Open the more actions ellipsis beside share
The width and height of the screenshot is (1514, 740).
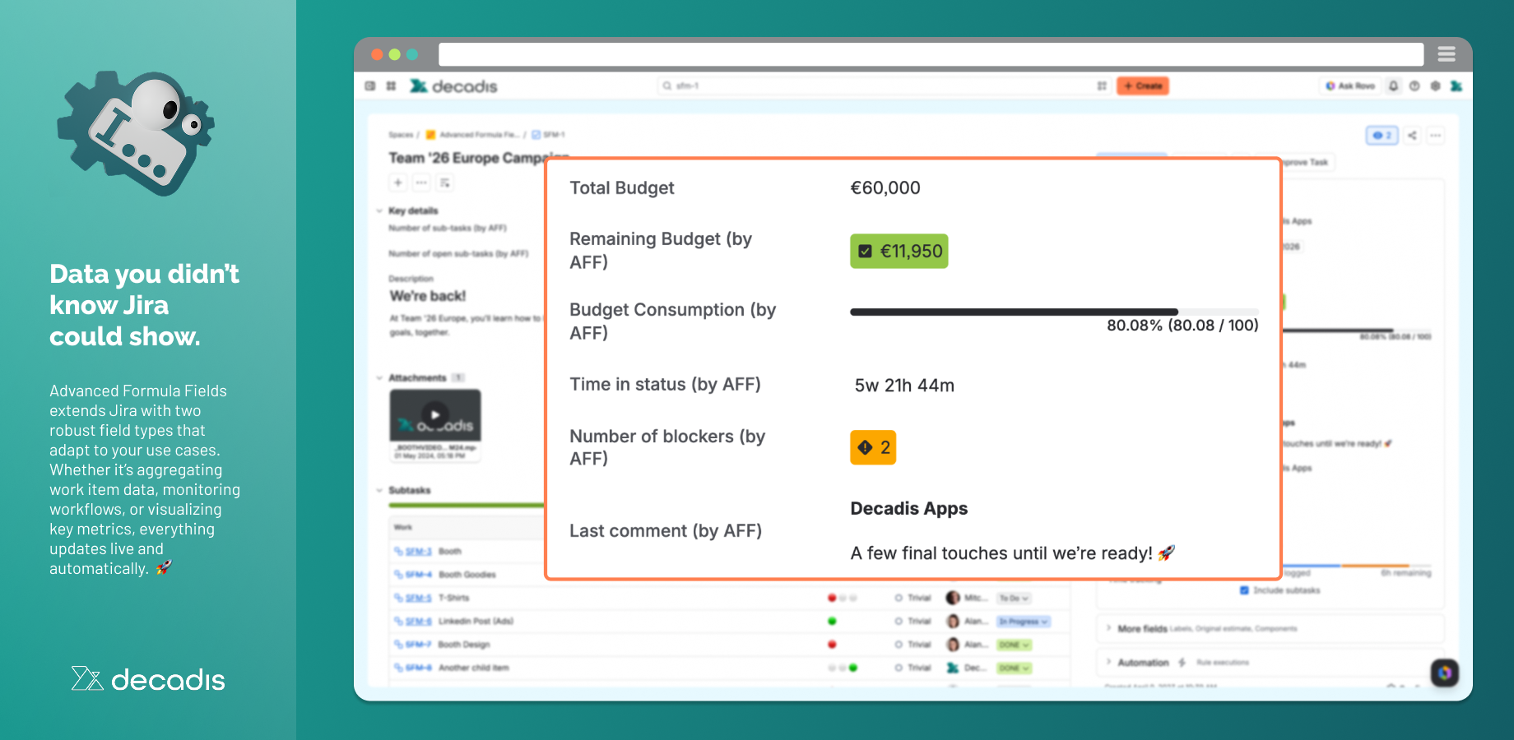click(1436, 136)
